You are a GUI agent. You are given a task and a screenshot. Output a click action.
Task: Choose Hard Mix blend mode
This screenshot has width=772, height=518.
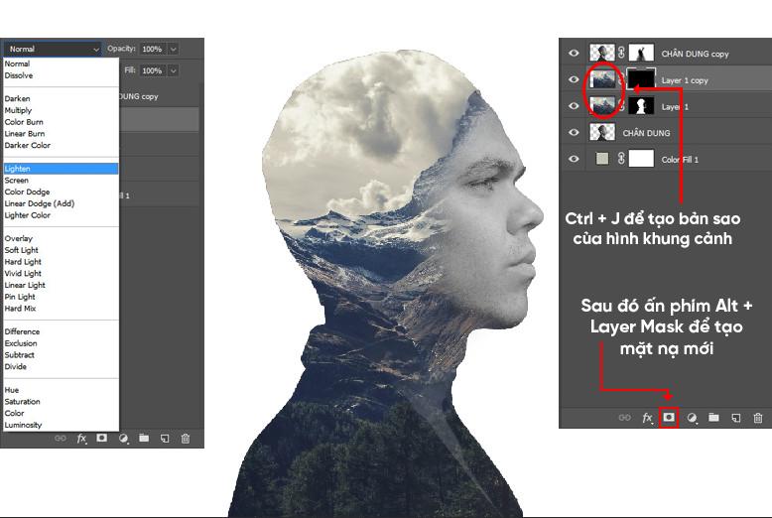click(x=61, y=309)
